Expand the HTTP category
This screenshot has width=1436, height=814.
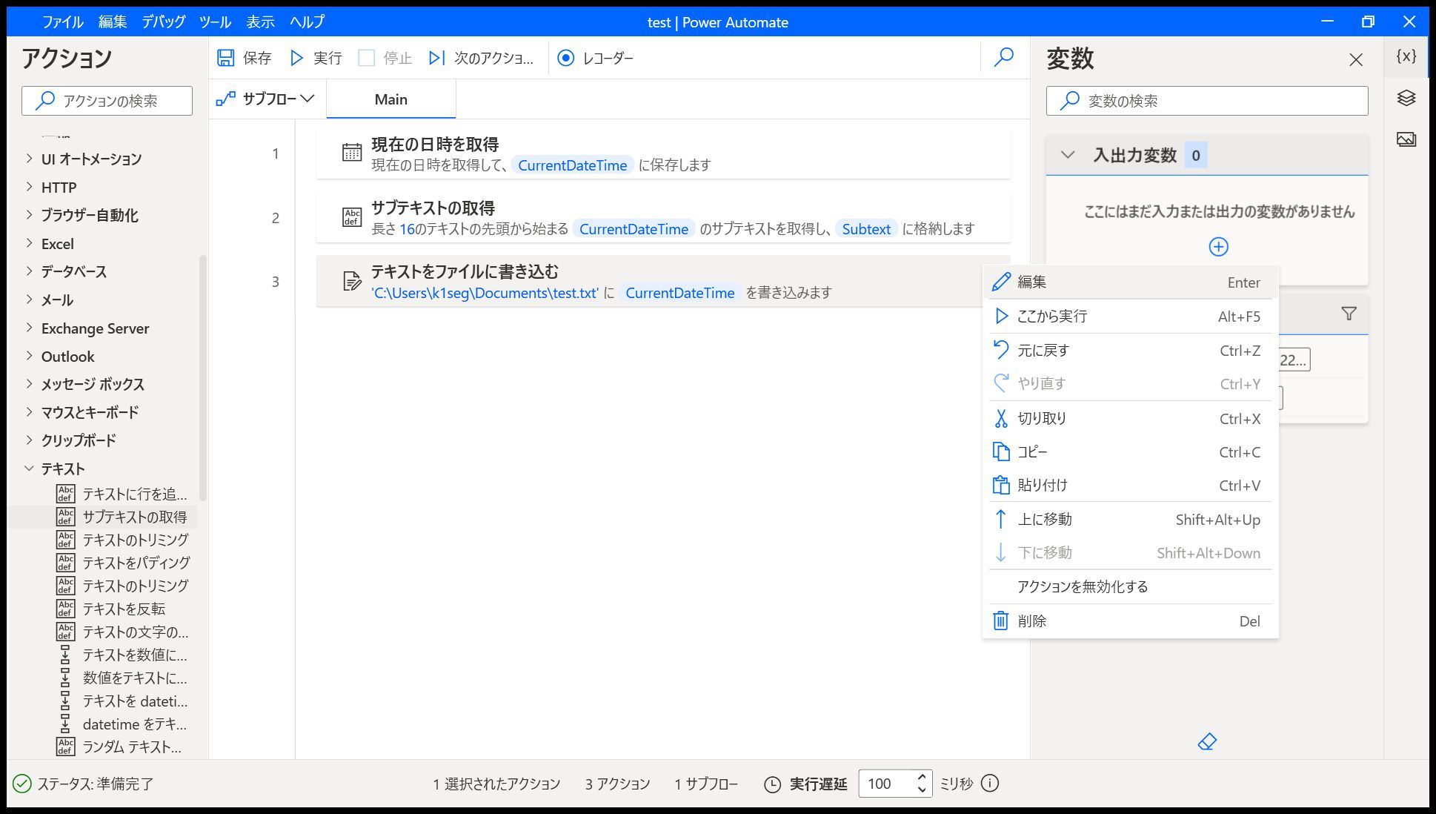click(x=29, y=186)
